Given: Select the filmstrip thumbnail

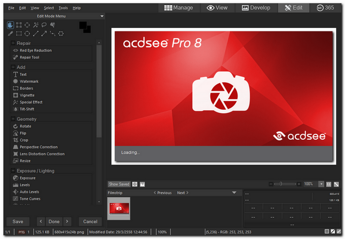Looking at the screenshot, I should [x=119, y=209].
